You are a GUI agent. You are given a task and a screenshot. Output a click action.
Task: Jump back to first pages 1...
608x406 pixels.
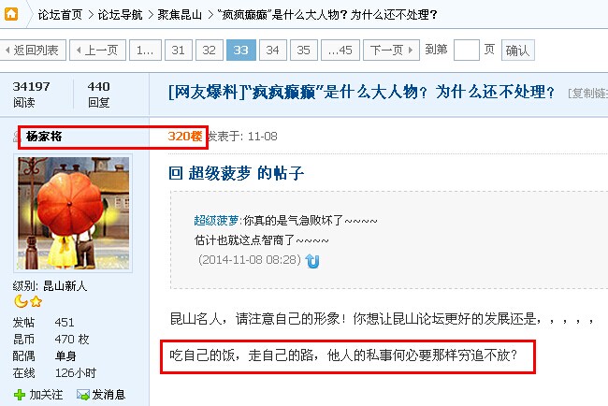coord(145,50)
